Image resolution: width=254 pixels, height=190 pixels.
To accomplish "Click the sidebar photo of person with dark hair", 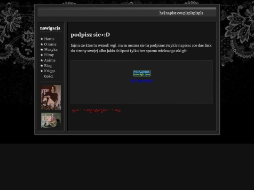I will coord(51,98).
